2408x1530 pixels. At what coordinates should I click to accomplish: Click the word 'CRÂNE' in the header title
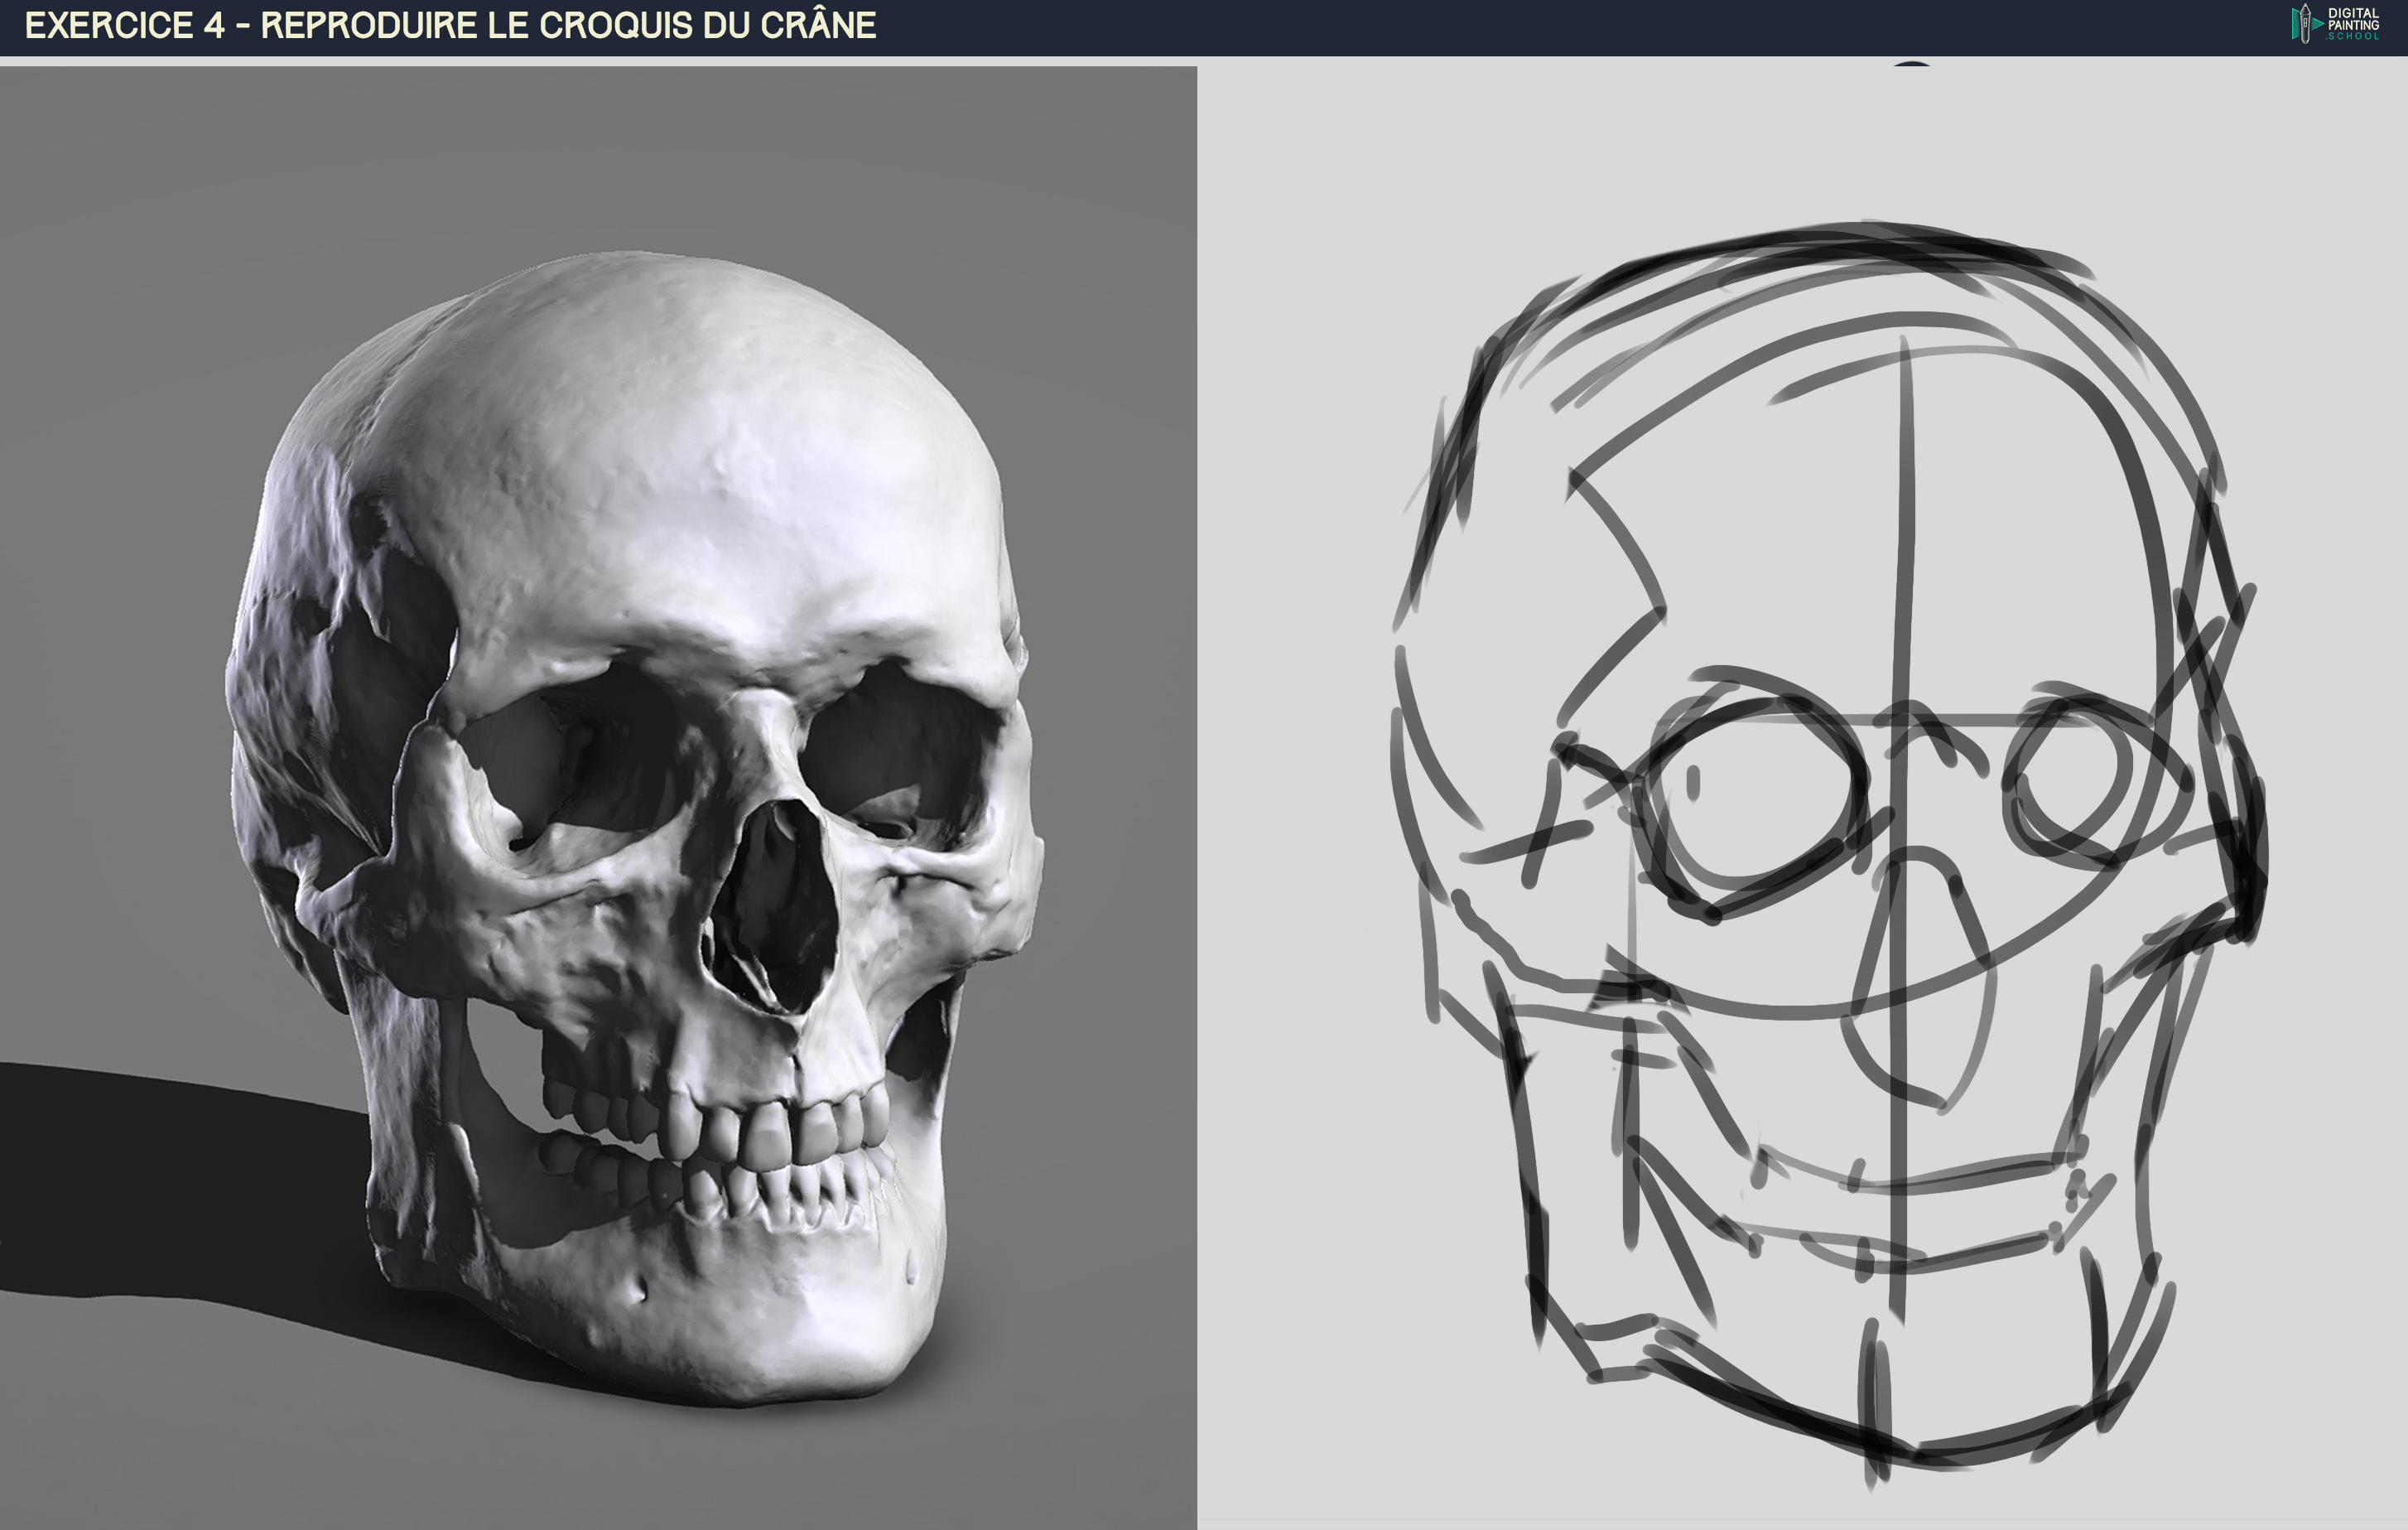point(818,25)
